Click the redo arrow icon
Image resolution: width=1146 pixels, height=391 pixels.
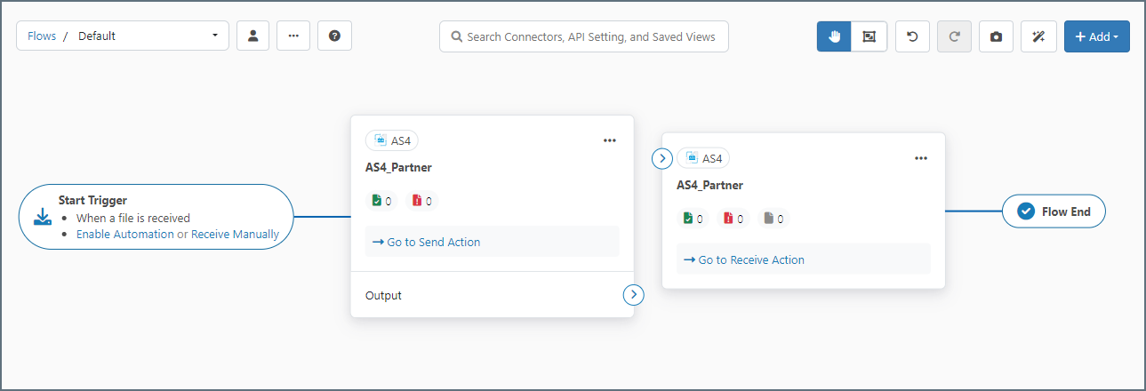[x=954, y=36]
